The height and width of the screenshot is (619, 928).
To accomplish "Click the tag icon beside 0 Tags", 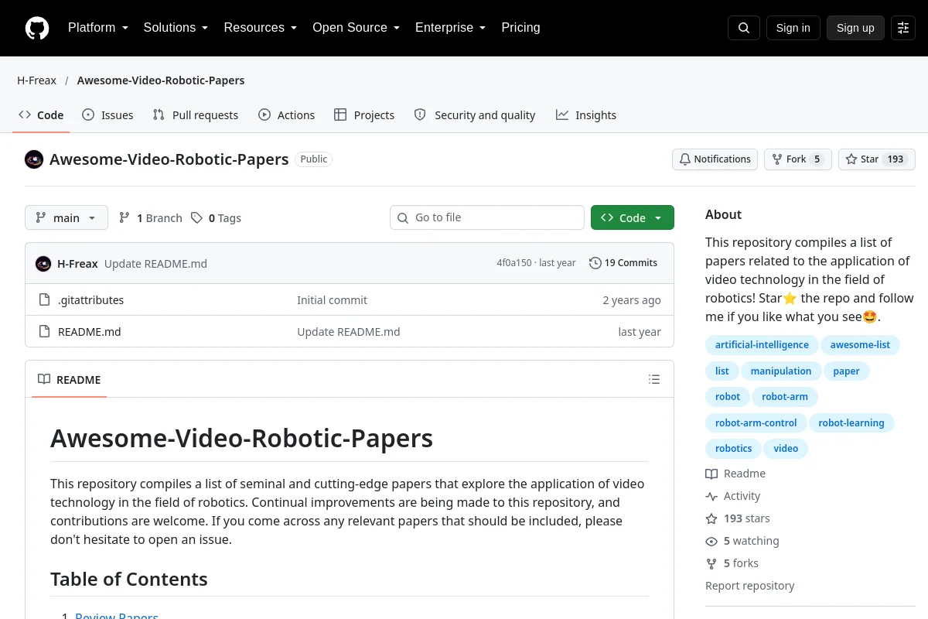I will click(196, 218).
